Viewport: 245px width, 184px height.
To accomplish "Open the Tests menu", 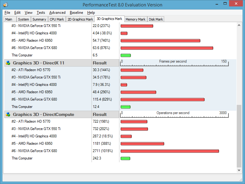I will point(41,13).
